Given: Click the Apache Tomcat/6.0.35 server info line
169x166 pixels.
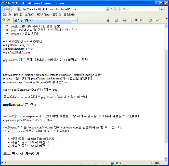Looking at the screenshot, I should (33, 139).
